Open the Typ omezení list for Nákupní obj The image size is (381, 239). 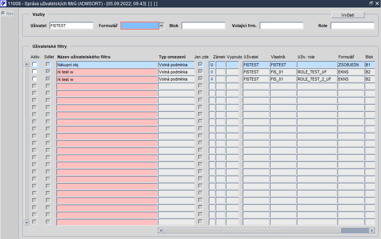pos(177,65)
